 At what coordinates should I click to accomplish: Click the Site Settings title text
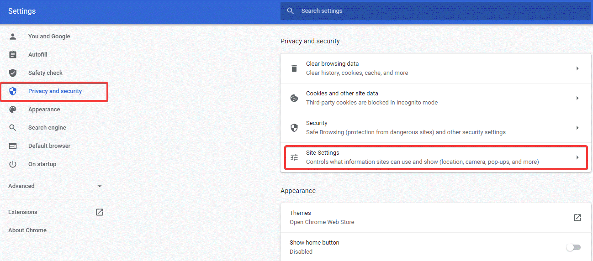tap(323, 153)
